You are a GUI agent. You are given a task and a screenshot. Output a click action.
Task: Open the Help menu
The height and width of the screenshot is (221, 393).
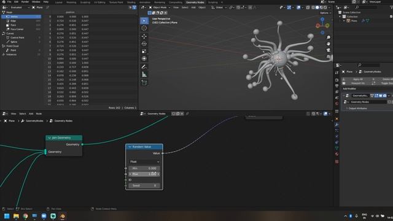coord(46,2)
